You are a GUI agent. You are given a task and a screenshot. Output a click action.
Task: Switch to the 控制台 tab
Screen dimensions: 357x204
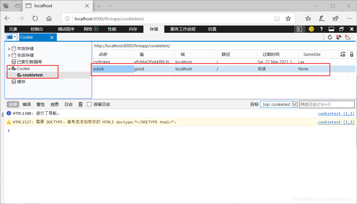tap(37, 29)
